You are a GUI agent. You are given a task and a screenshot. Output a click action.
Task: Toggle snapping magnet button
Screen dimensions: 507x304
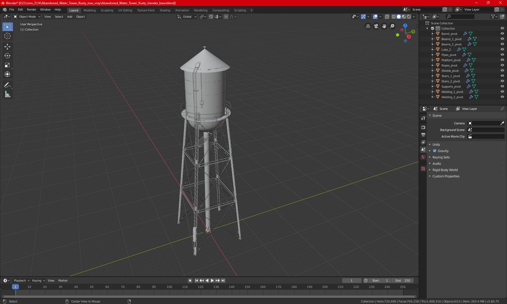pos(211,17)
